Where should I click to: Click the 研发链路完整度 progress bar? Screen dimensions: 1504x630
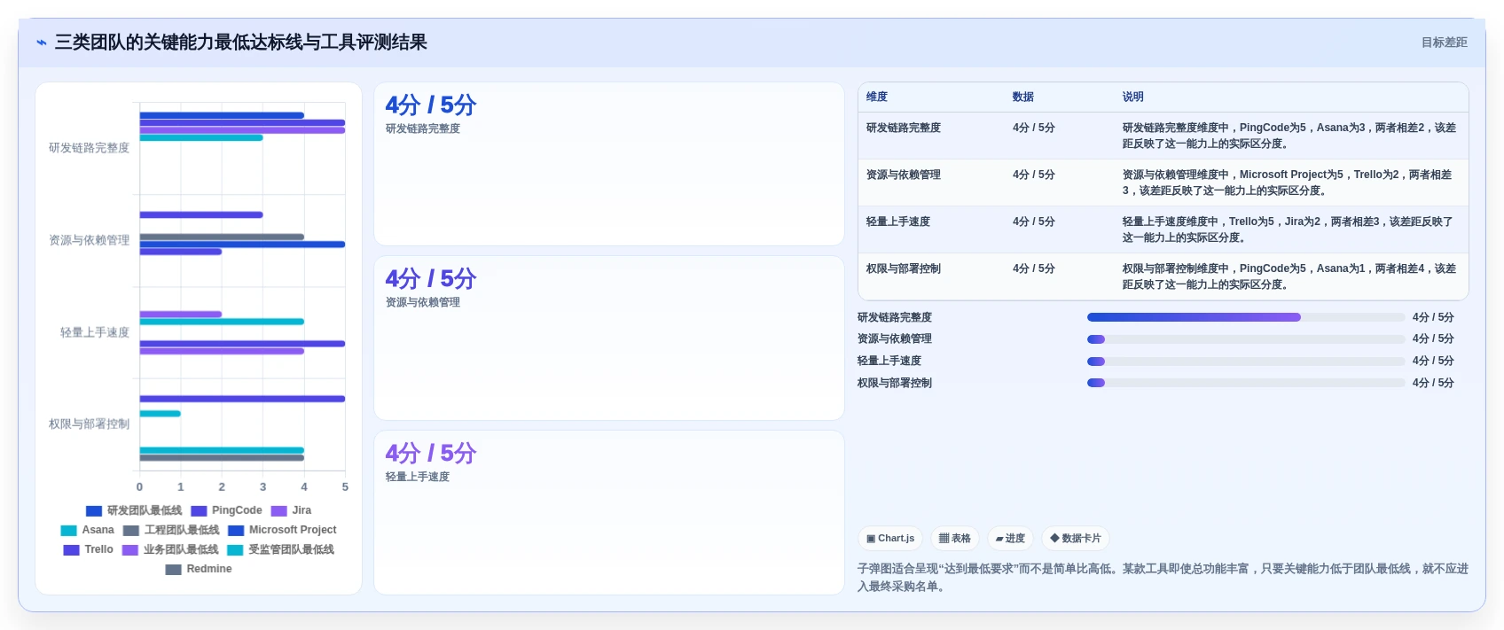[1246, 317]
